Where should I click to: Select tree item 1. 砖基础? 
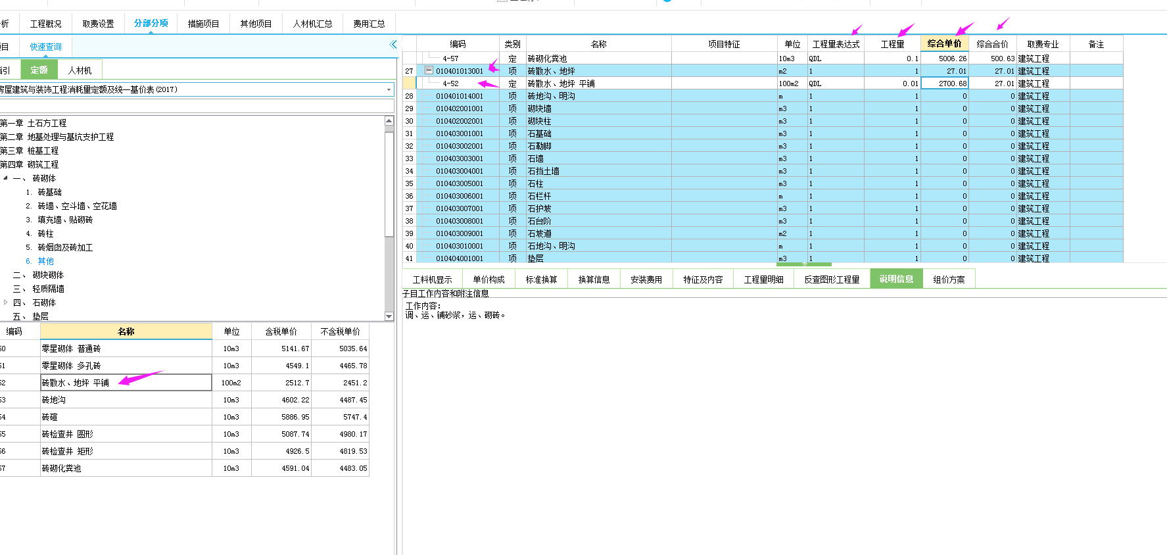44,192
